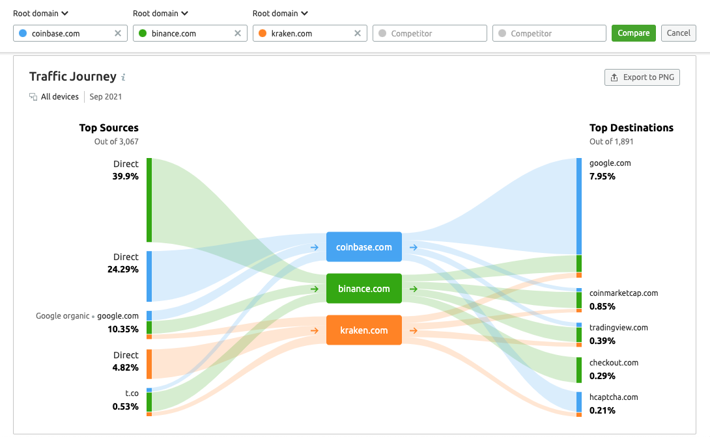
Task: Click the binance.com domain input field
Action: point(190,33)
